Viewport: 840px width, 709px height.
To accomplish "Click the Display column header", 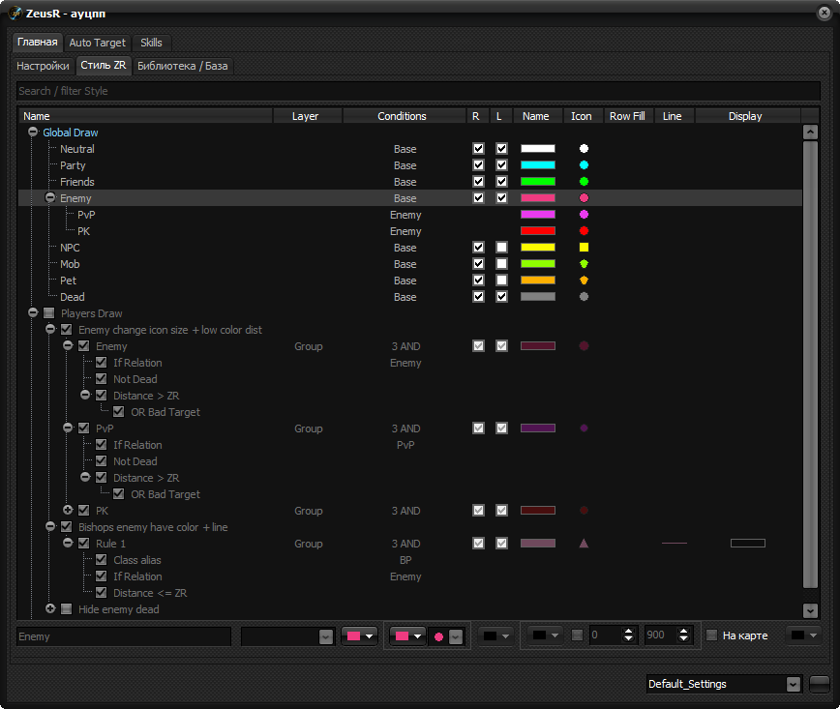I will (745, 116).
